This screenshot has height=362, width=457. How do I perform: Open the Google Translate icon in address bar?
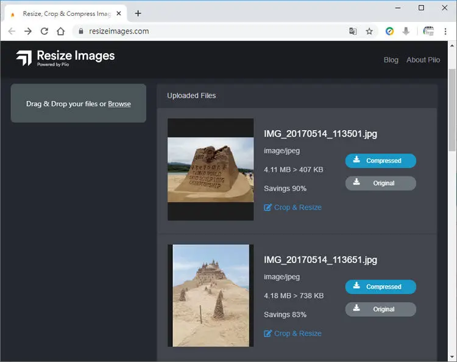(353, 31)
